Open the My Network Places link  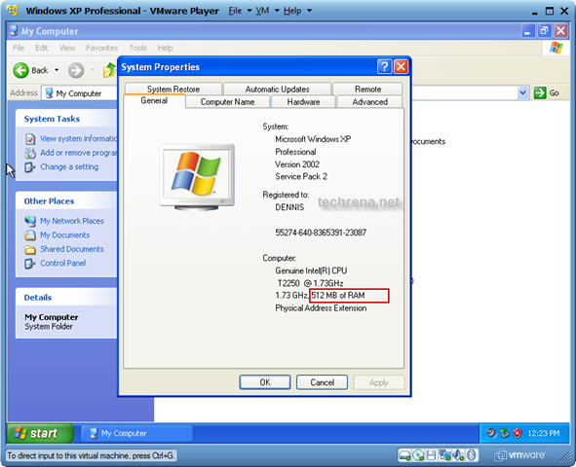click(x=72, y=221)
